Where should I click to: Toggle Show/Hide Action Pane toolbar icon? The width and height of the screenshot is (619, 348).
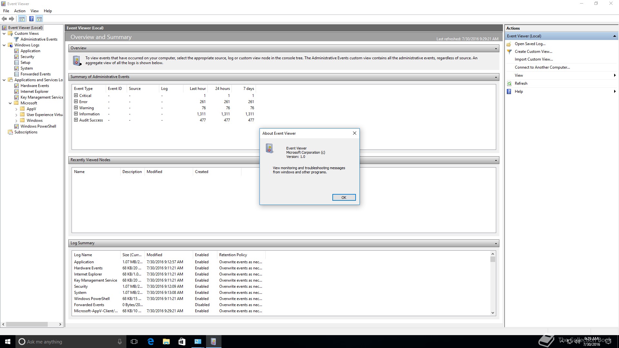(x=39, y=19)
